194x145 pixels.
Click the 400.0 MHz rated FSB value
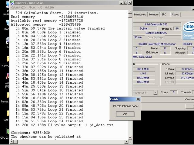click(144, 82)
